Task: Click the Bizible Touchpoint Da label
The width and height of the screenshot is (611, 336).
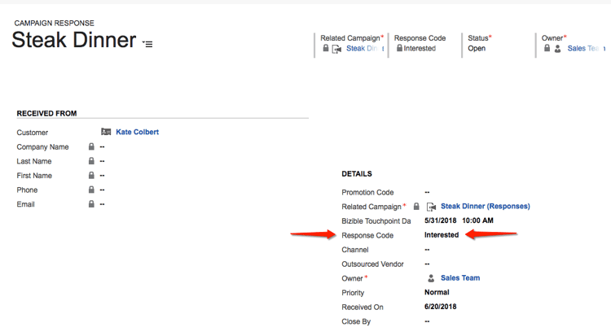Action: pyautogui.click(x=376, y=221)
